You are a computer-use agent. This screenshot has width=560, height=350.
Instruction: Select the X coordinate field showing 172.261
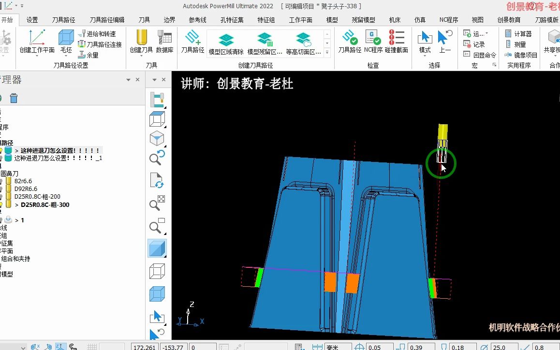pyautogui.click(x=144, y=346)
